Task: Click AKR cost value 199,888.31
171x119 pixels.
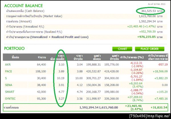Action: point(93,65)
